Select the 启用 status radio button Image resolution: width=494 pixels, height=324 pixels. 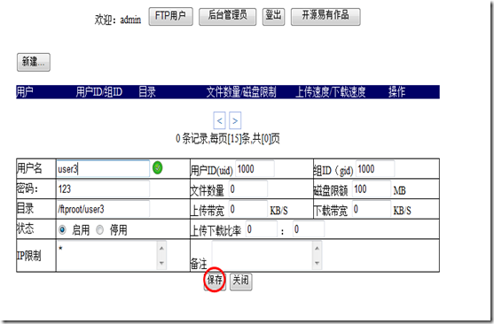[62, 230]
